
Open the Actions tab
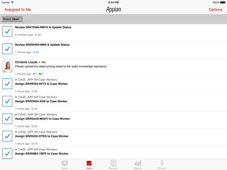(162, 165)
